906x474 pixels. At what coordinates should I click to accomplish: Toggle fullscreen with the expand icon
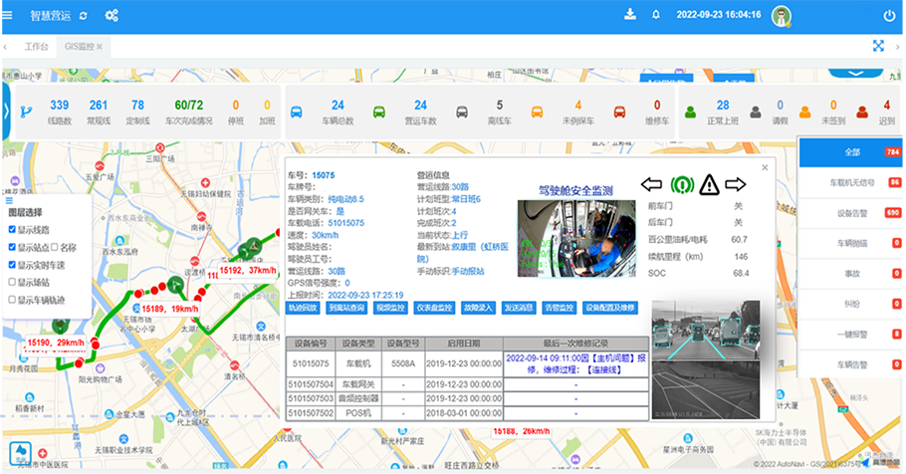879,46
